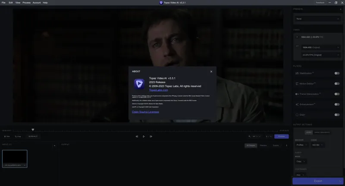Select the Image Sequence output tab

click(x=322, y=132)
